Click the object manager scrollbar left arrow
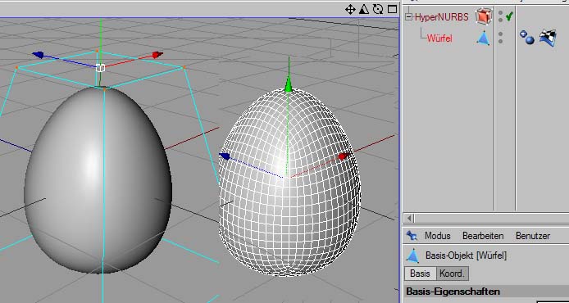Viewport: 569px width, 303px height. pyautogui.click(x=409, y=218)
